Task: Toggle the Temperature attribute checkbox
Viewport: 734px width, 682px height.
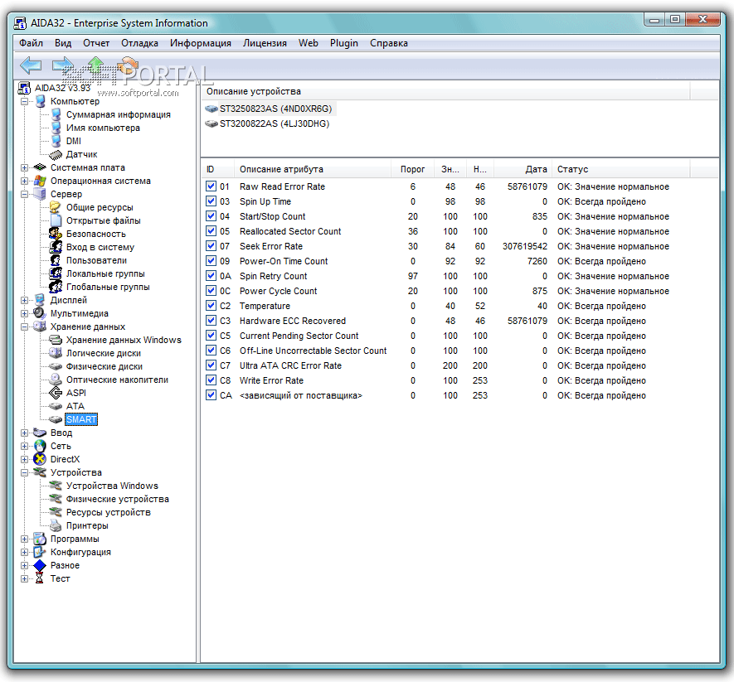Action: 211,306
